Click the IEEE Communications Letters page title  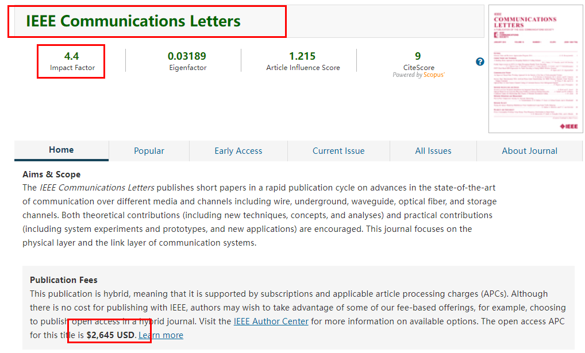point(133,21)
